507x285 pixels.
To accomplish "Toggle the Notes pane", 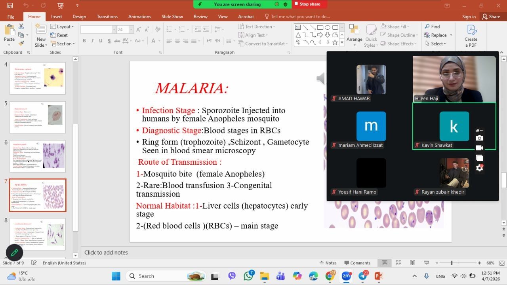I will click(328, 263).
